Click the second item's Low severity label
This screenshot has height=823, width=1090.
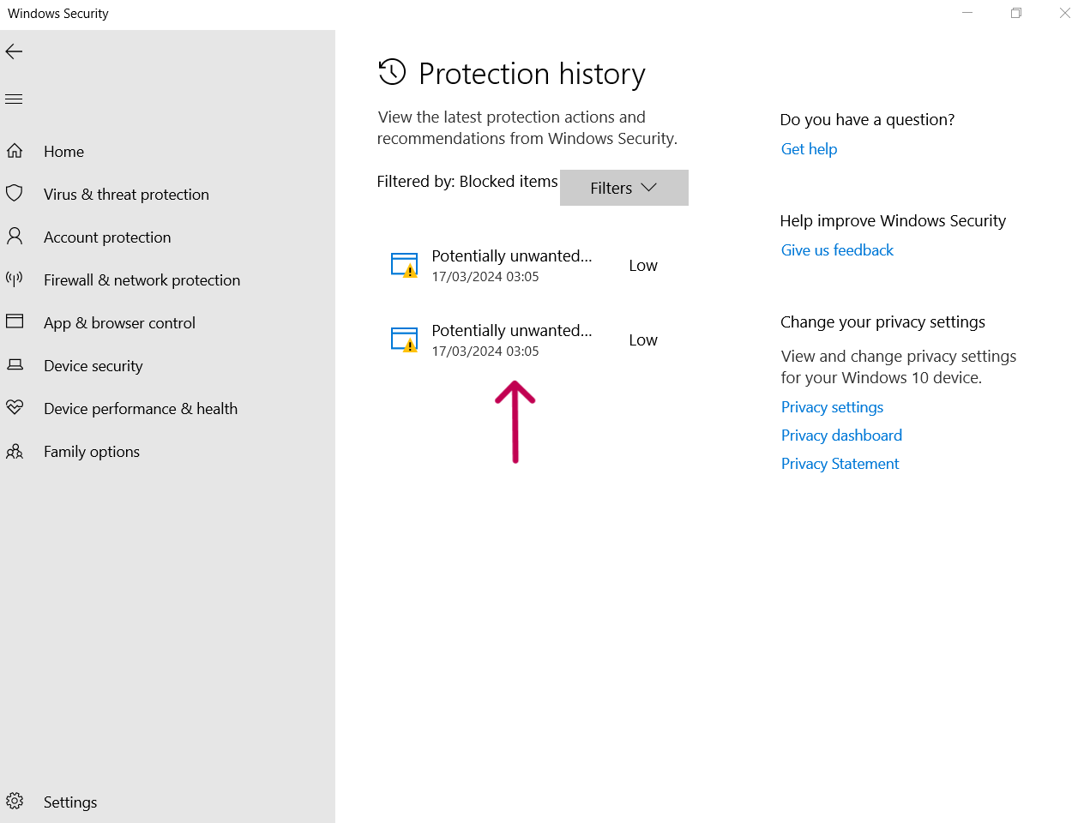(x=643, y=340)
